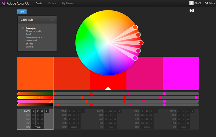Collapse the Color Rule panel chevron
Image resolution: width=216 pixels, height=137 pixels.
[x=52, y=20]
